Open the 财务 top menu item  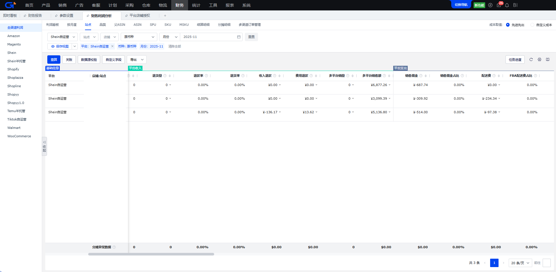[179, 5]
